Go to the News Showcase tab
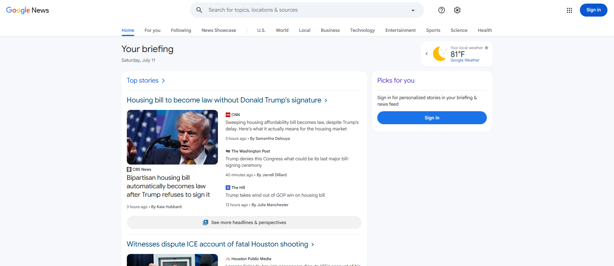 pyautogui.click(x=219, y=30)
